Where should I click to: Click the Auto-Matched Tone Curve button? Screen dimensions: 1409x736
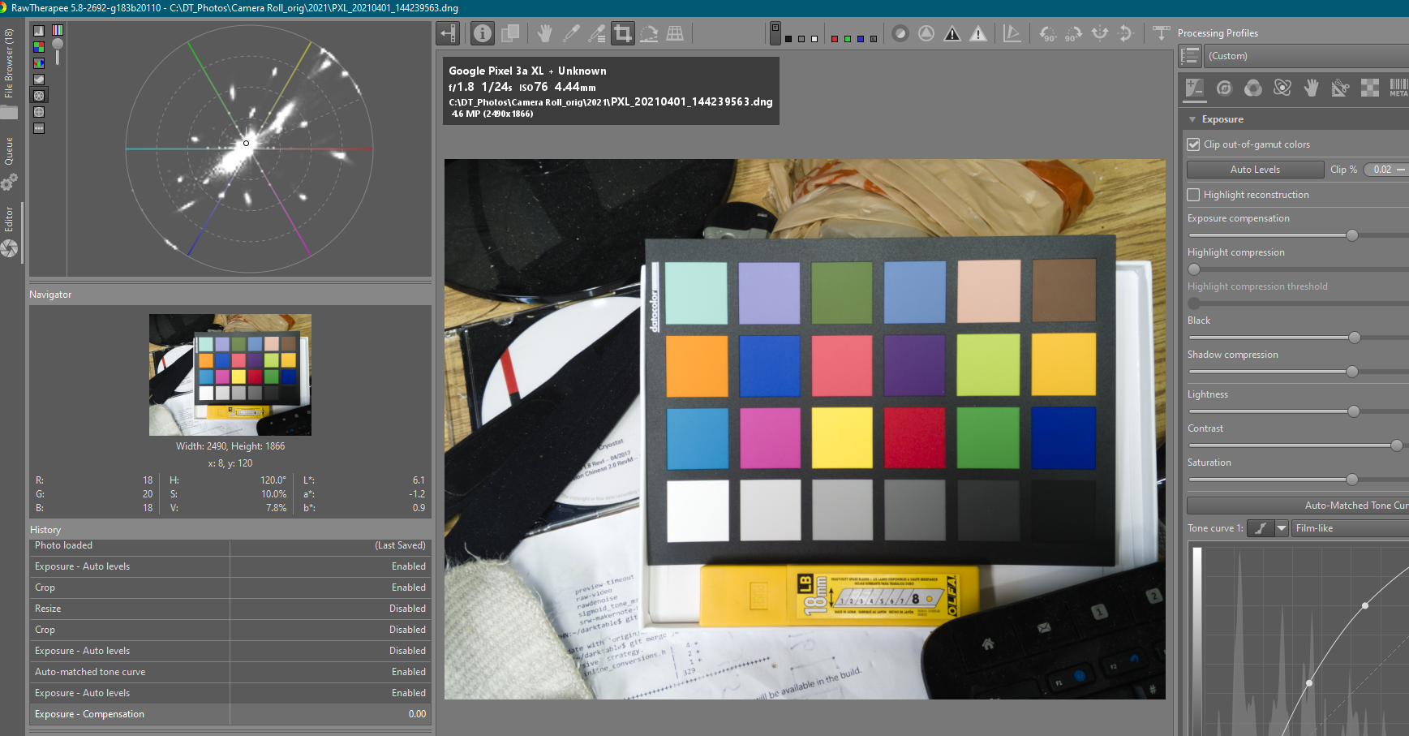pyautogui.click(x=1298, y=506)
